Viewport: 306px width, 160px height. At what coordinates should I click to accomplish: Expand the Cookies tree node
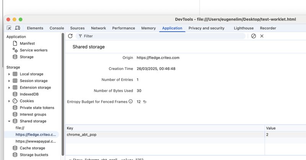click(9, 101)
